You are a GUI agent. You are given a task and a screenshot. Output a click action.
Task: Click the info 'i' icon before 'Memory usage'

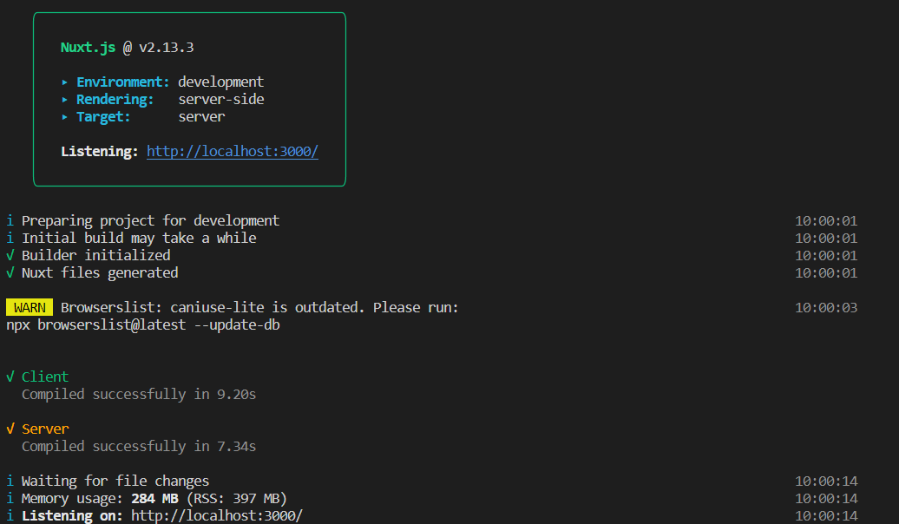(10, 498)
